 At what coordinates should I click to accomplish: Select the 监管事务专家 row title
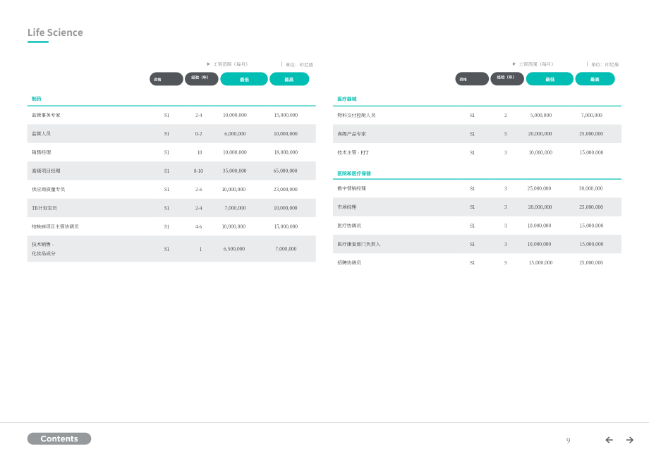coord(46,116)
